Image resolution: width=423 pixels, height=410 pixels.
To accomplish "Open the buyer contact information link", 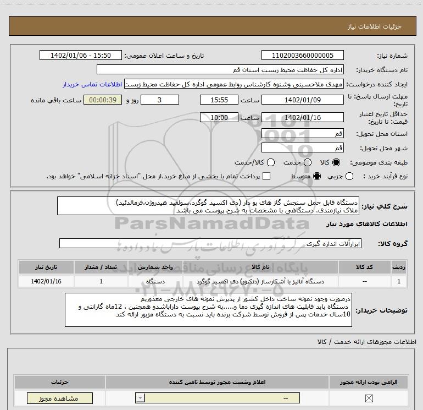I will (92, 84).
